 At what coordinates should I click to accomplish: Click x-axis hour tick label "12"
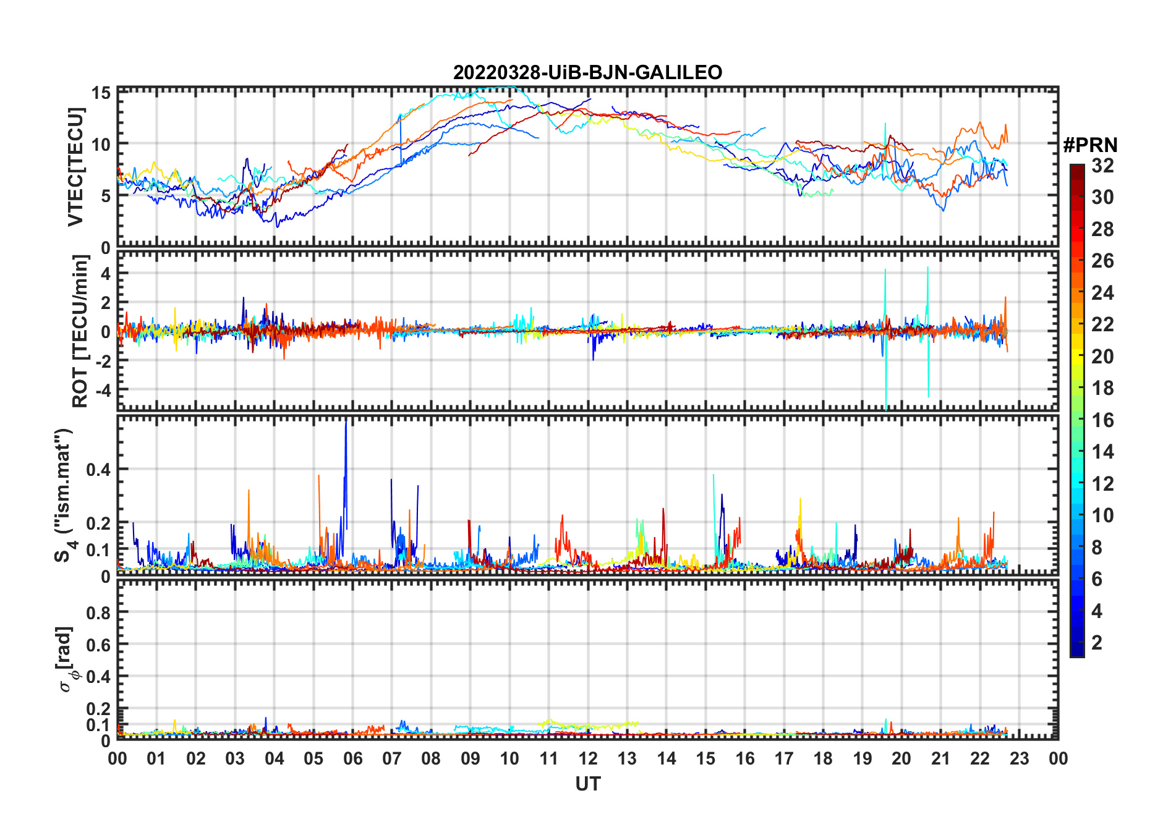(x=587, y=758)
